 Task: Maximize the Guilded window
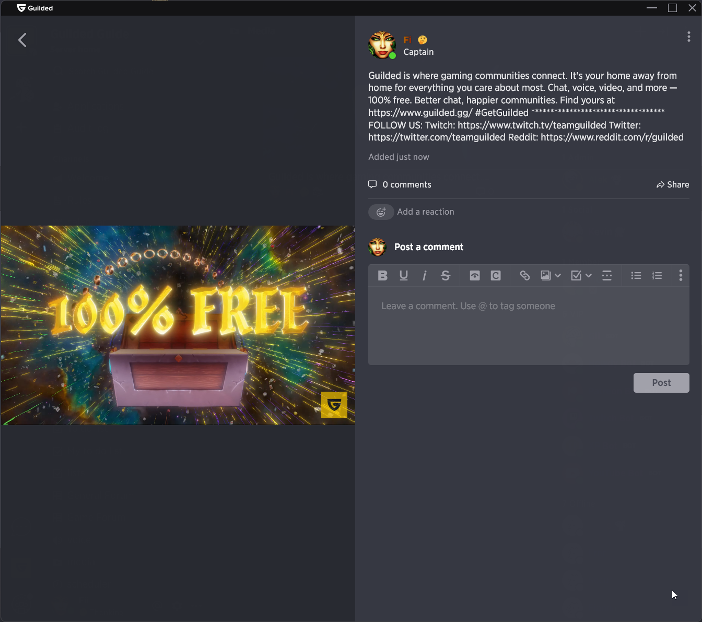point(672,8)
